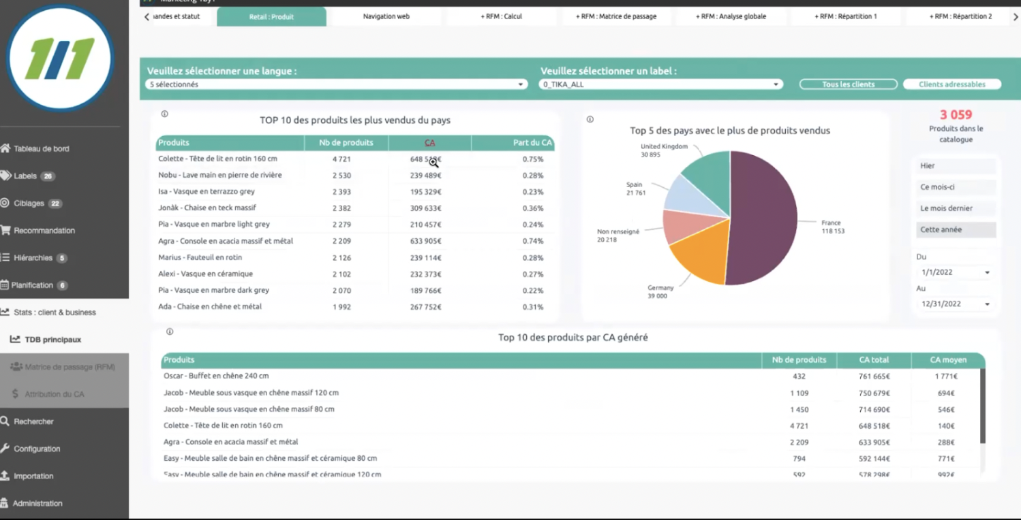Viewport: 1021px width, 520px height.
Task: Click the bottom table vertical scrollbar
Action: 982,406
